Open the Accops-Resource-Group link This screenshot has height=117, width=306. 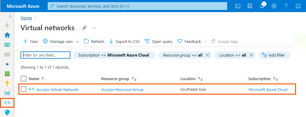(x=122, y=90)
